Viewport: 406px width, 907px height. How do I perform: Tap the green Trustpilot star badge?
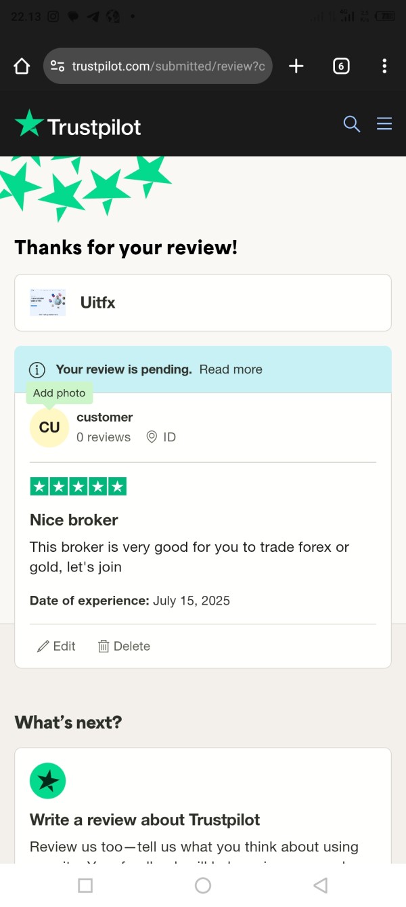point(47,781)
